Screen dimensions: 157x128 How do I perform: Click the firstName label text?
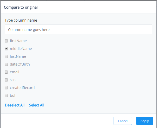tap(18, 41)
